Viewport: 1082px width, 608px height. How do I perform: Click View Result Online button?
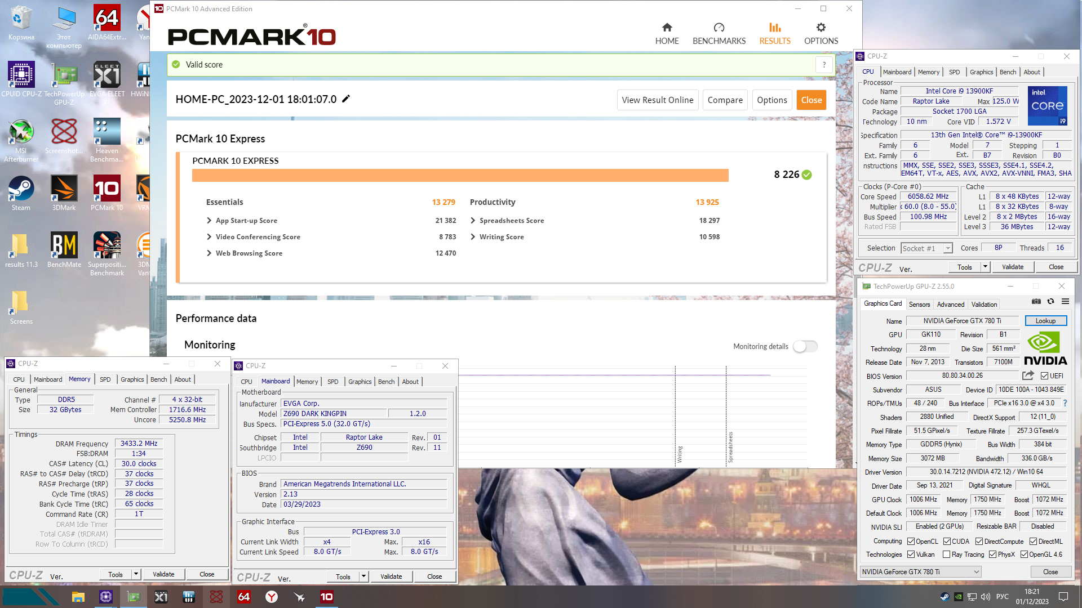click(657, 100)
